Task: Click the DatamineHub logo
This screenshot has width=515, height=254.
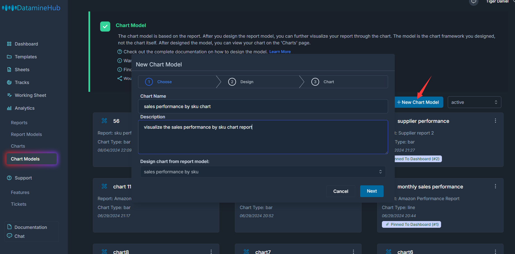Action: click(31, 8)
